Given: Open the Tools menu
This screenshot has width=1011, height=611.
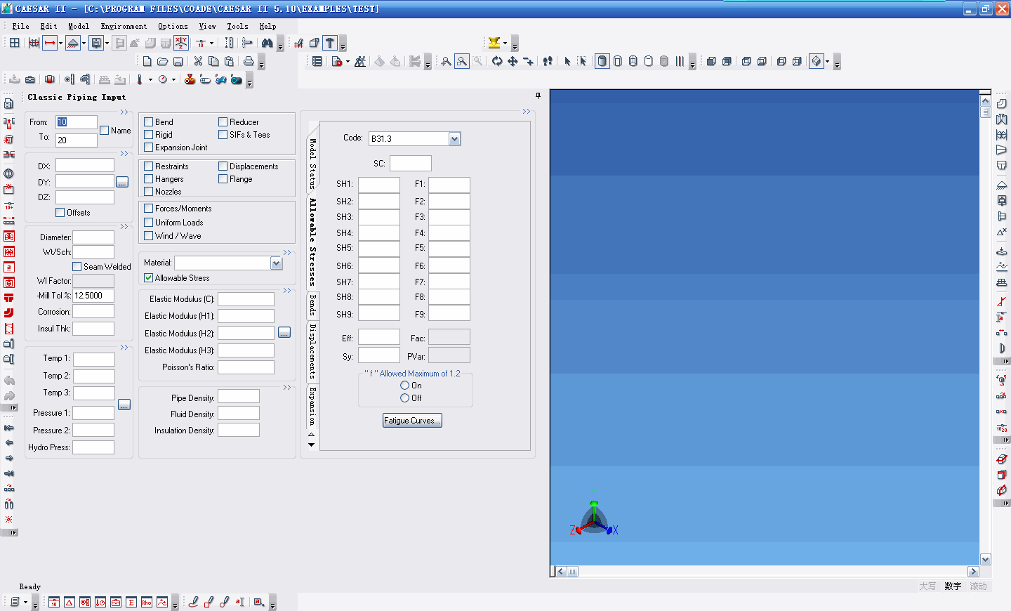Looking at the screenshot, I should (x=237, y=26).
